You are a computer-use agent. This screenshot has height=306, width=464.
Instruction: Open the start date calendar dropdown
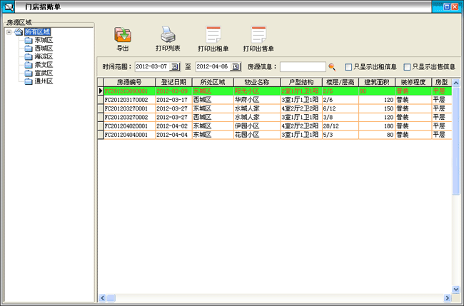(173, 66)
